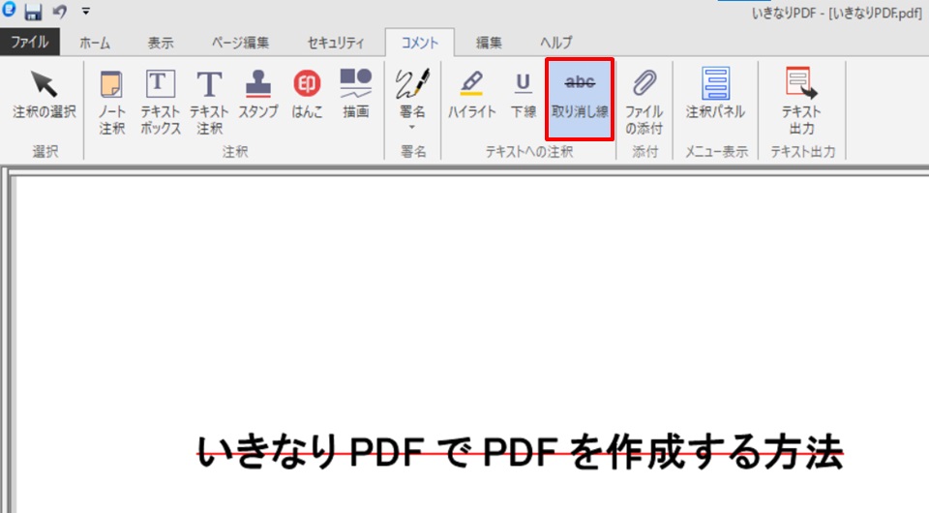The width and height of the screenshot is (929, 513).
Task: Select the スタンプ tool
Action: pyautogui.click(x=258, y=95)
